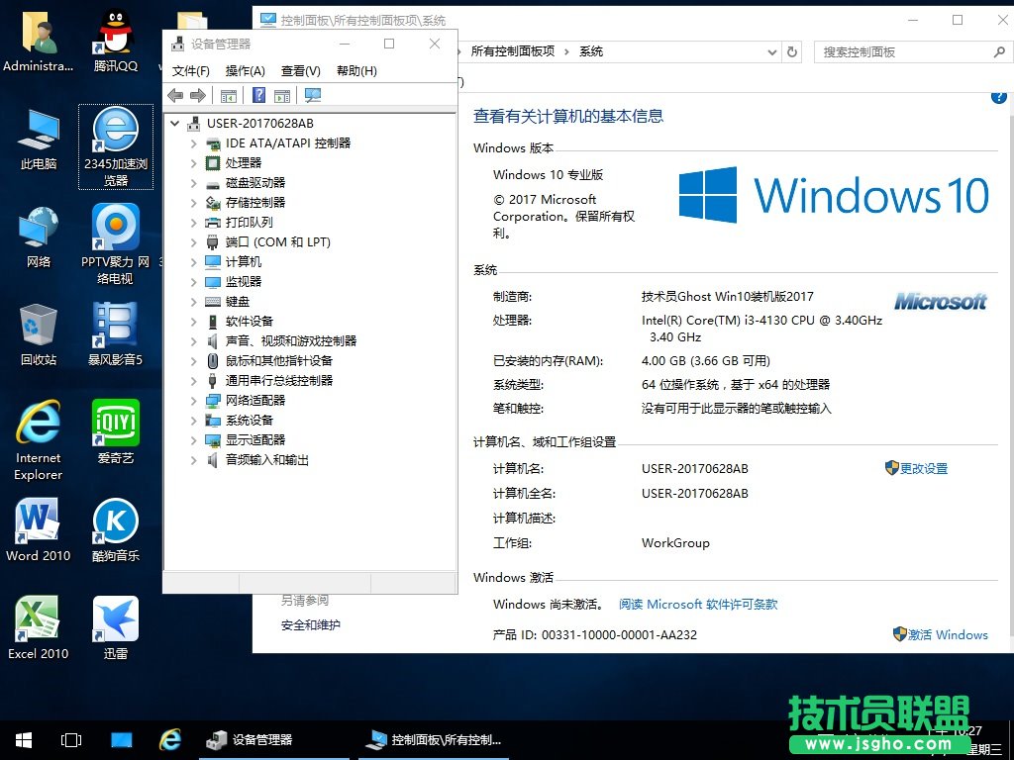Select the 网络 desktop icon

pos(39,237)
